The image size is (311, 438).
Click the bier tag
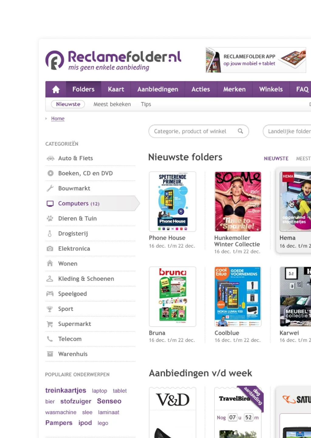coord(50,401)
